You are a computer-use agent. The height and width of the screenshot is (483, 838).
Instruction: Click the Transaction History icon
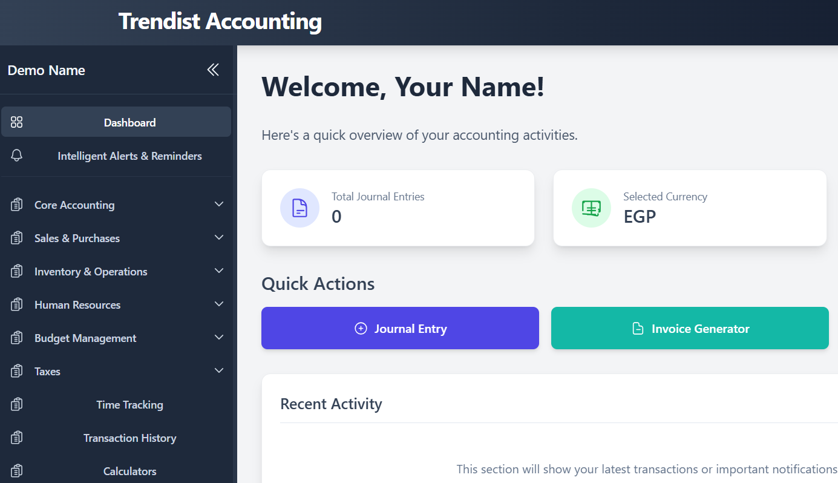16,437
